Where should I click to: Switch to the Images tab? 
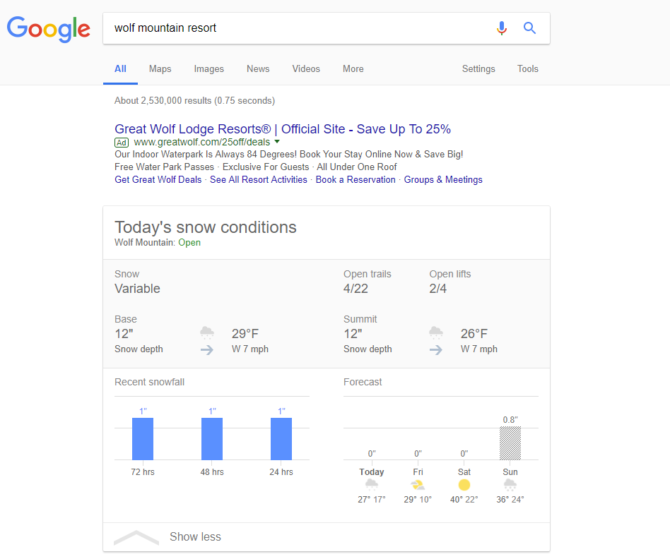[x=209, y=68]
